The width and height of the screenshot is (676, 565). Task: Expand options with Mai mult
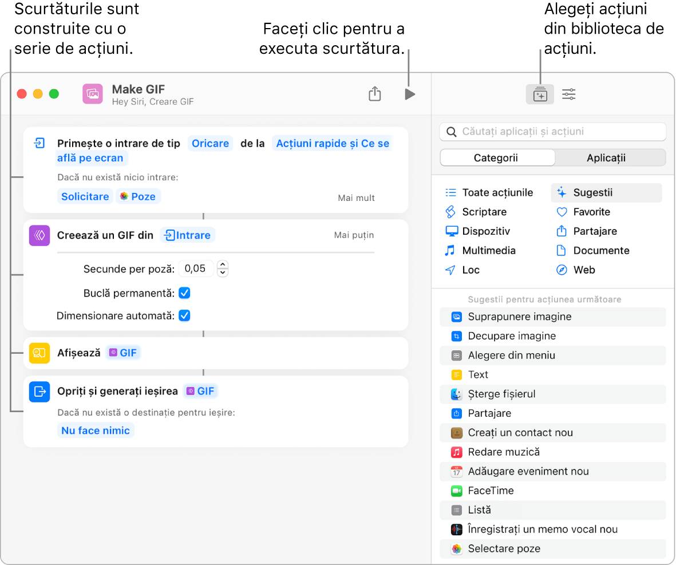click(x=356, y=198)
